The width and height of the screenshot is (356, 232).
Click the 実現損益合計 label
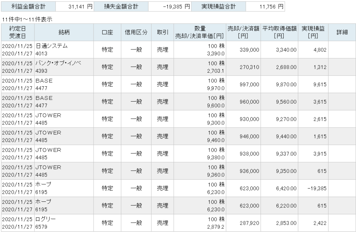(218, 7)
